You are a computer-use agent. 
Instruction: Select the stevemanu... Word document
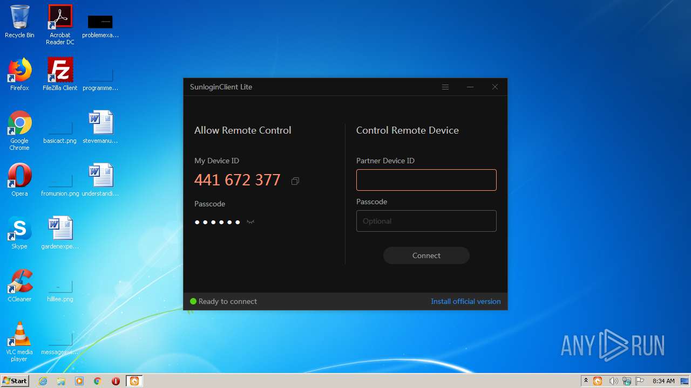(100, 127)
